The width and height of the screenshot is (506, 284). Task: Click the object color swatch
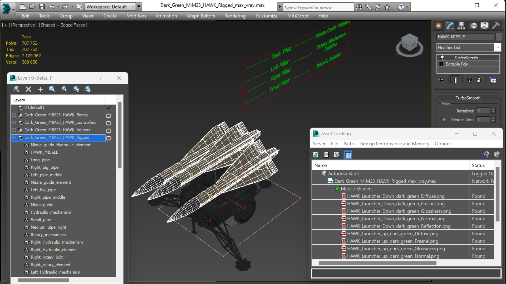(499, 37)
